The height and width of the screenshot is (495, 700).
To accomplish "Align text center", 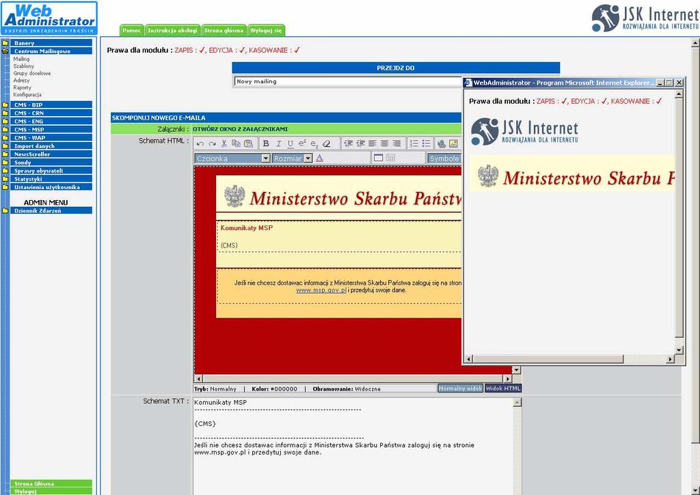I will (x=384, y=143).
